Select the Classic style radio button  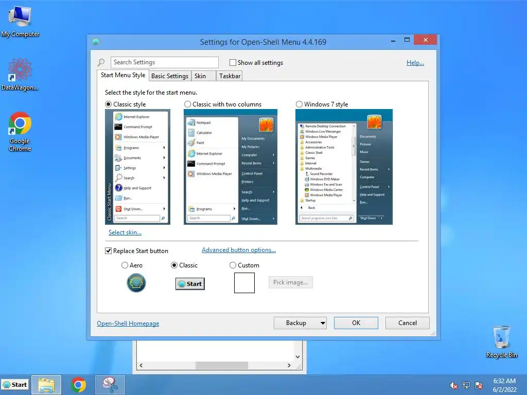coord(108,104)
